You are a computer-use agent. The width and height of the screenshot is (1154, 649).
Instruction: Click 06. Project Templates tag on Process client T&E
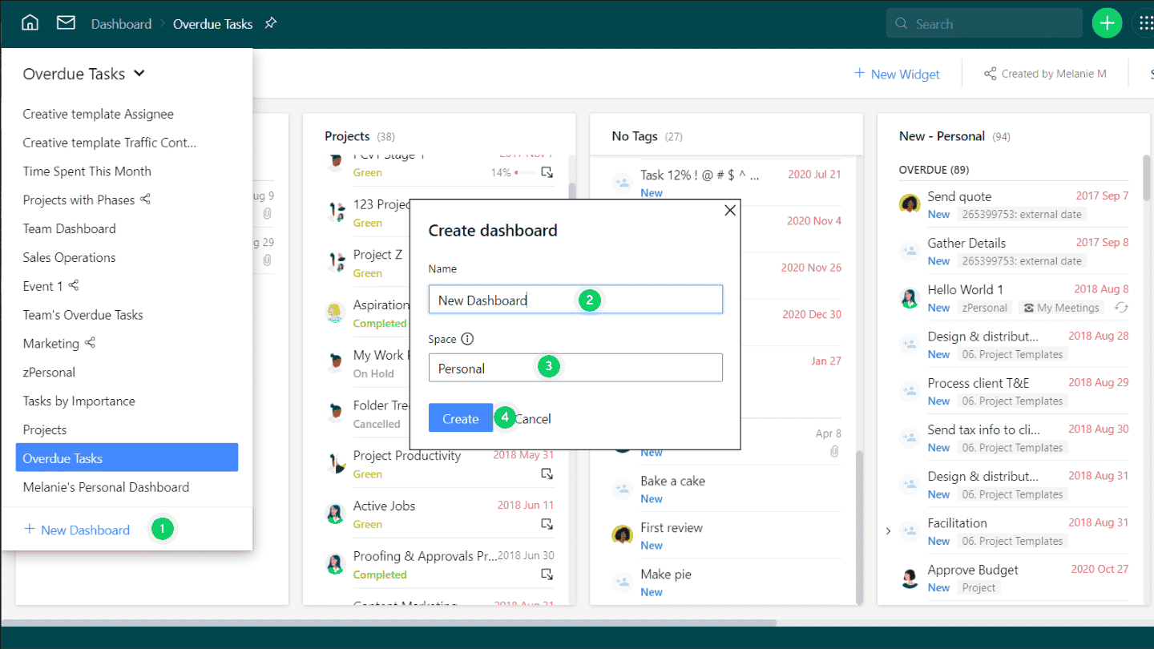tap(1013, 401)
